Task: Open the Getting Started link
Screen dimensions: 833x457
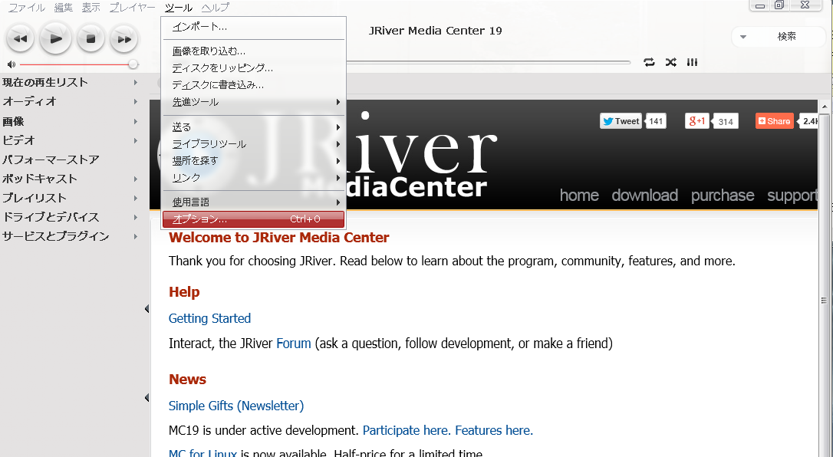Action: [209, 318]
